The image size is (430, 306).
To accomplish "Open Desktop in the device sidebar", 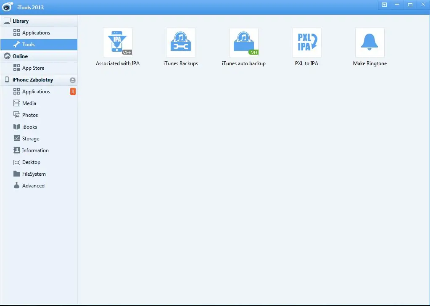I will [x=39, y=162].
